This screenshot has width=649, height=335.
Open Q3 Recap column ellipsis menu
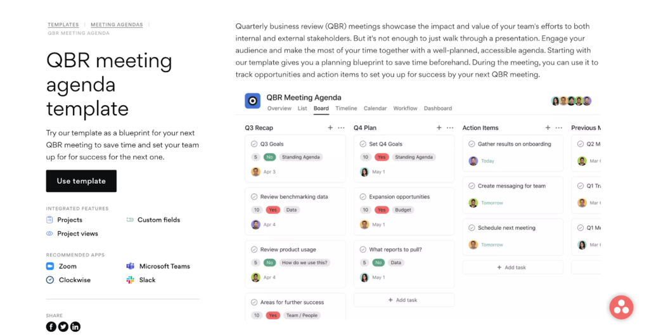click(x=341, y=128)
